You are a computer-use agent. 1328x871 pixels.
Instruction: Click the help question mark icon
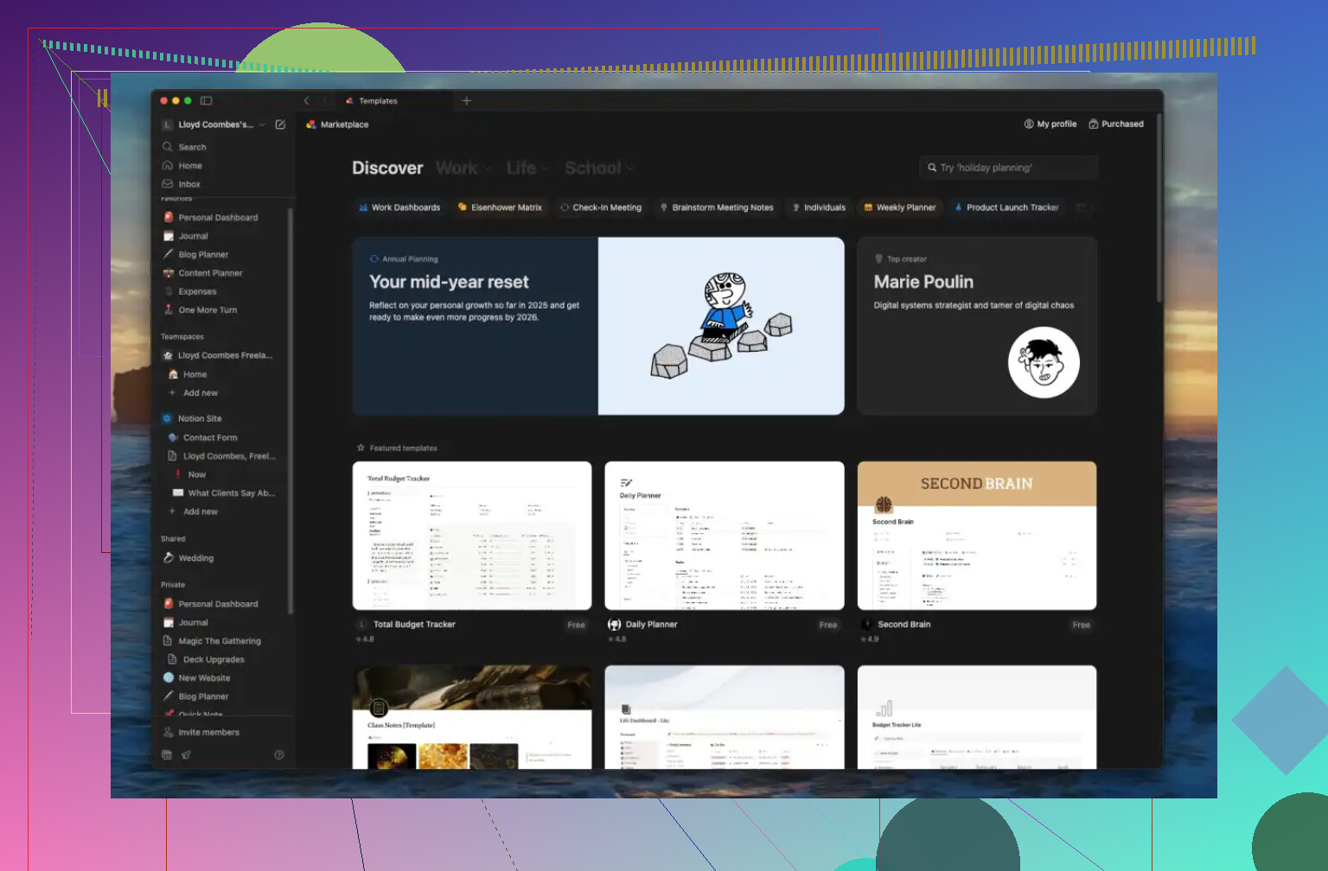[279, 754]
